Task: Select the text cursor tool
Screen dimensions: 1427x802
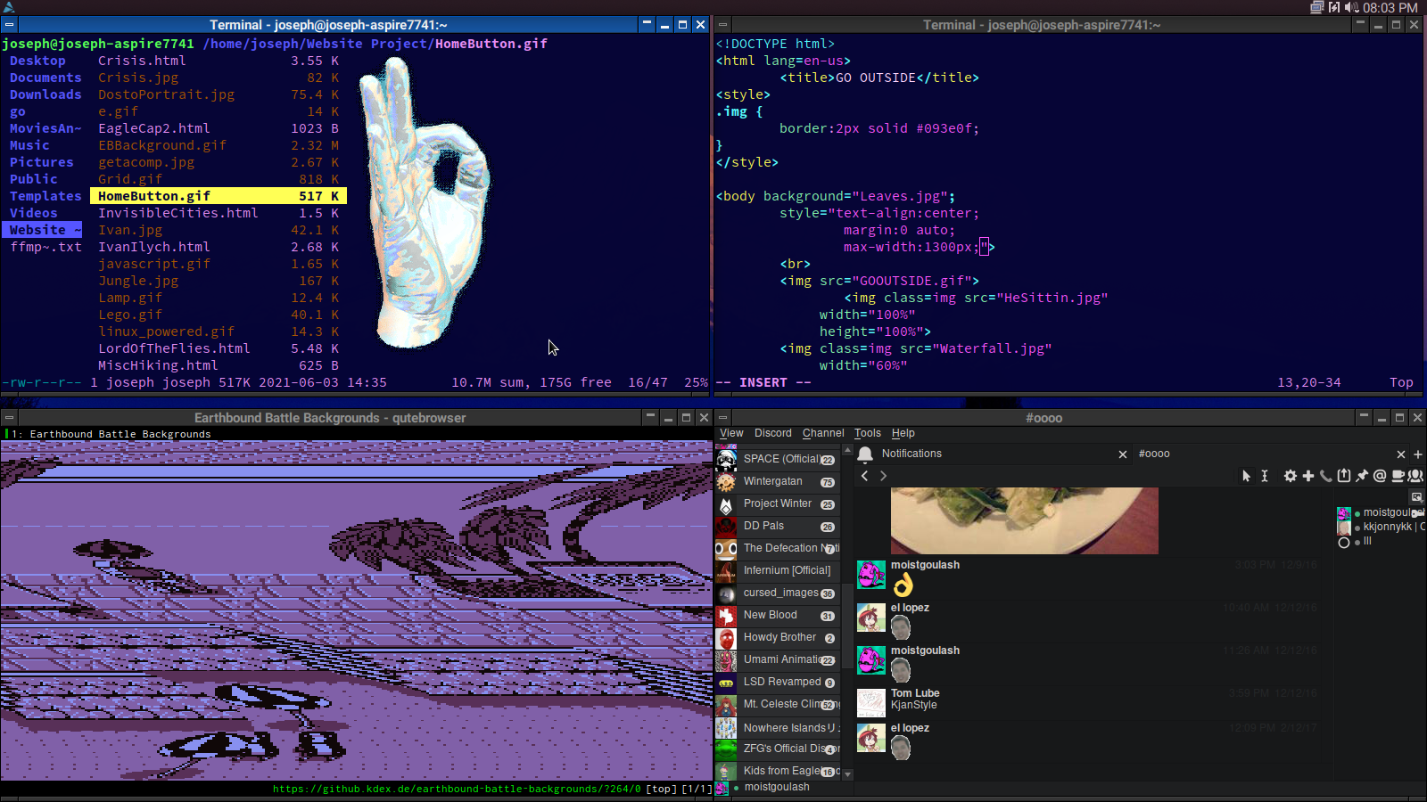Action: pyautogui.click(x=1265, y=476)
